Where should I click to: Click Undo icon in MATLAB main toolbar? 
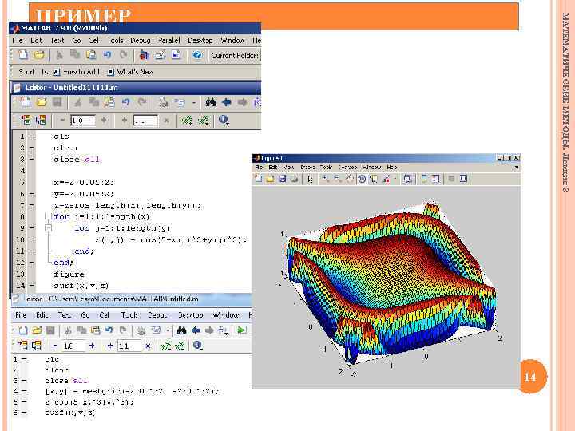[x=107, y=55]
